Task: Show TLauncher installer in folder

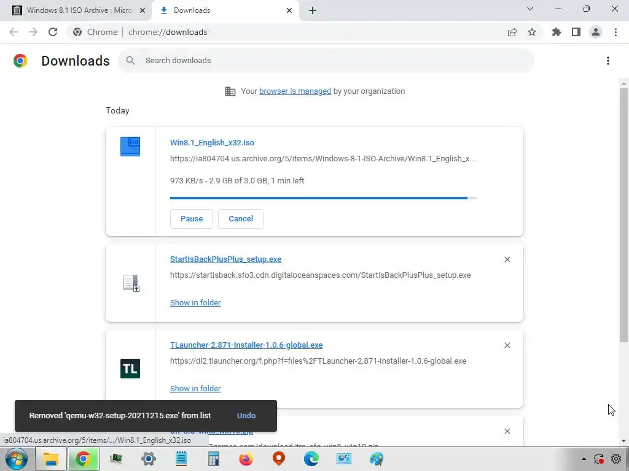Action: click(x=195, y=388)
